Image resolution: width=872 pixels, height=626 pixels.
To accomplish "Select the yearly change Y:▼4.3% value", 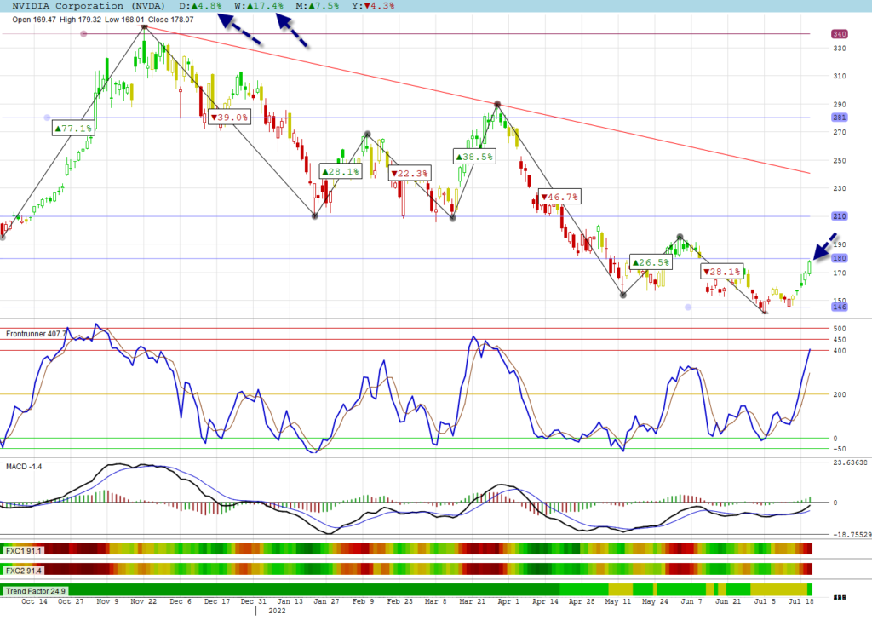I will pos(373,6).
